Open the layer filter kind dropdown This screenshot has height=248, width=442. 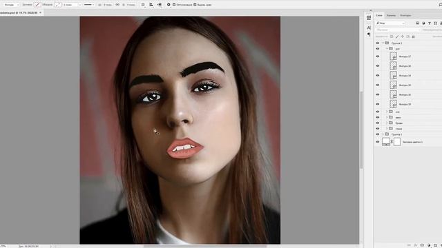pos(390,23)
